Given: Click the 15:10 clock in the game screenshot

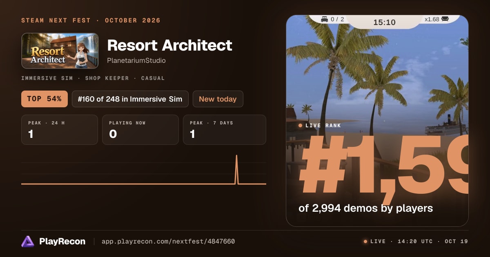Looking at the screenshot, I should (385, 22).
